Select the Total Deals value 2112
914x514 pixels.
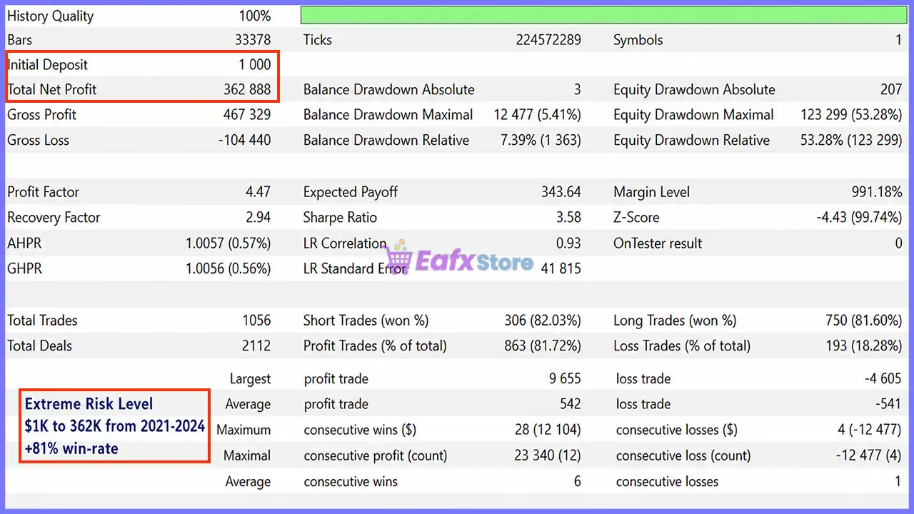tap(256, 346)
